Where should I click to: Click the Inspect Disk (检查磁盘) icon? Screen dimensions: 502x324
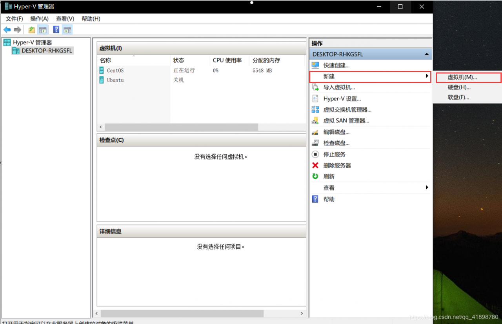pyautogui.click(x=315, y=143)
